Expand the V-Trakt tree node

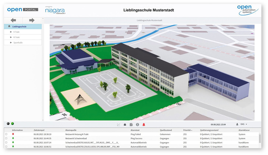click(11, 32)
